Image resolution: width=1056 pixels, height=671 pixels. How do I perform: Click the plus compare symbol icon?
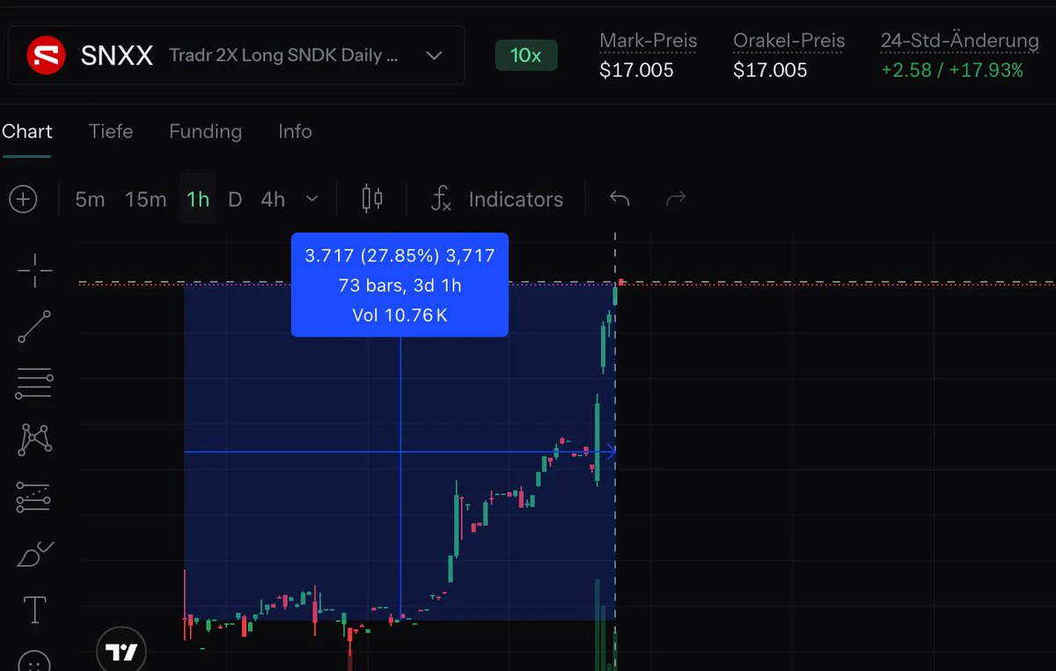[x=23, y=199]
